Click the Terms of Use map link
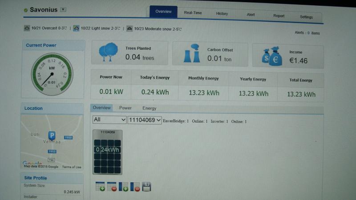 72,167
